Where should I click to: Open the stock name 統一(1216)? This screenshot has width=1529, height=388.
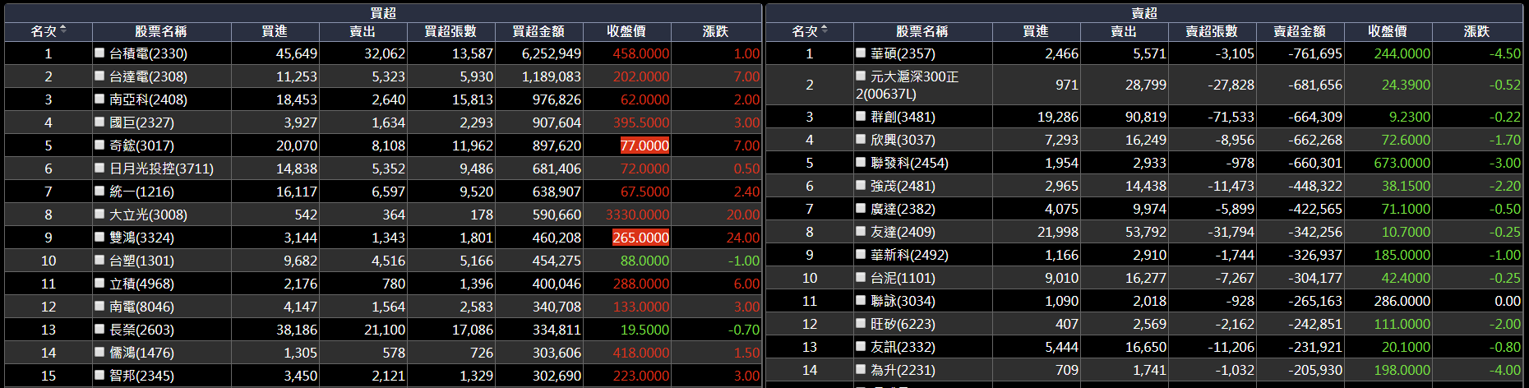click(143, 192)
